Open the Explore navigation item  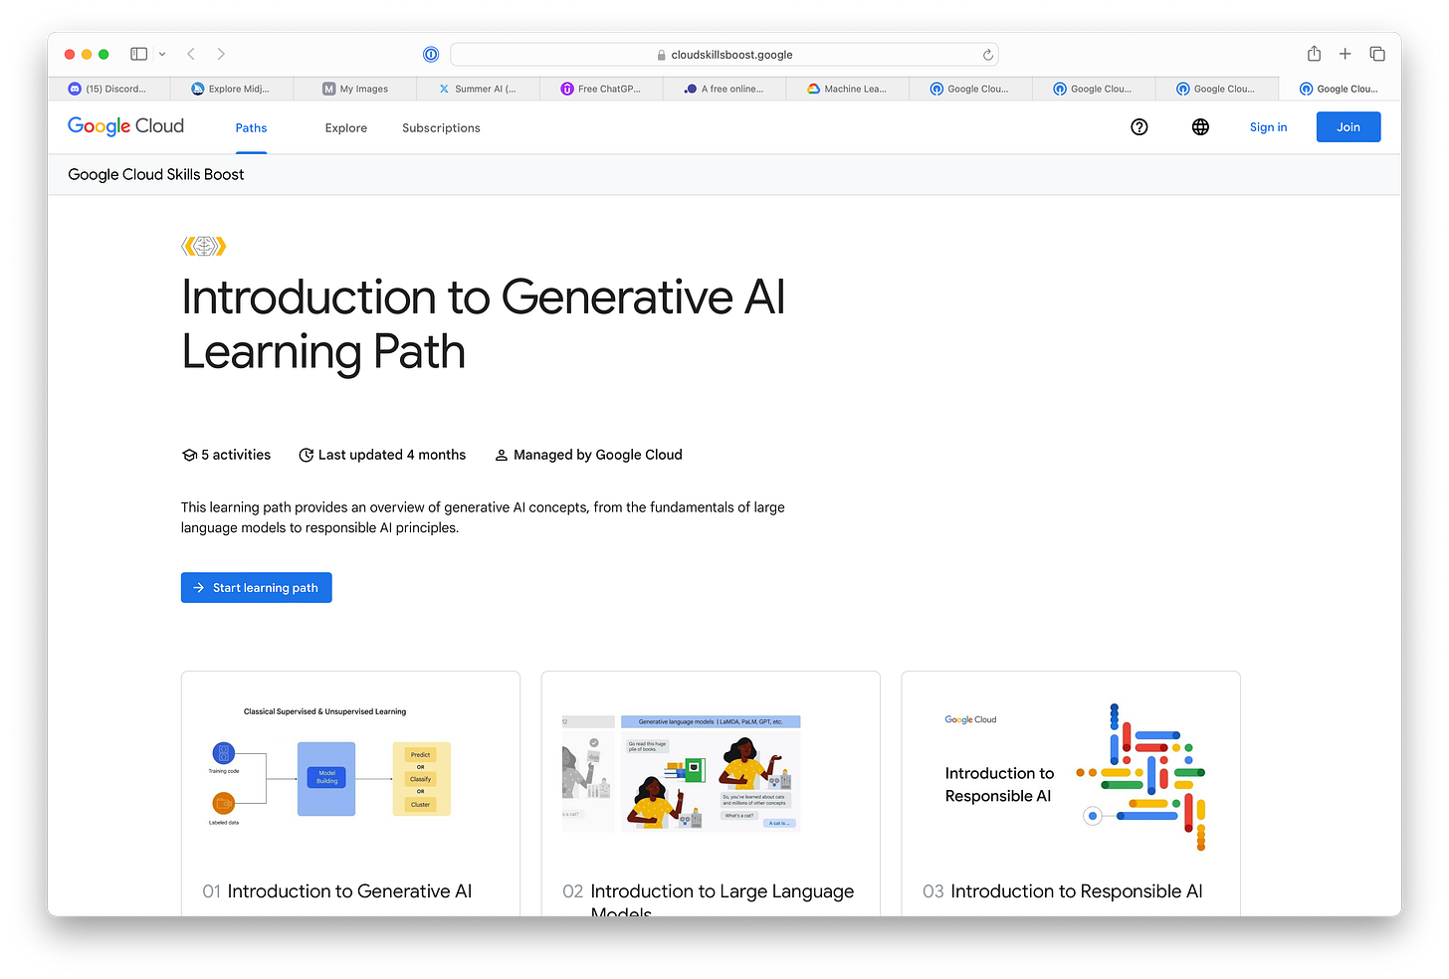click(346, 127)
